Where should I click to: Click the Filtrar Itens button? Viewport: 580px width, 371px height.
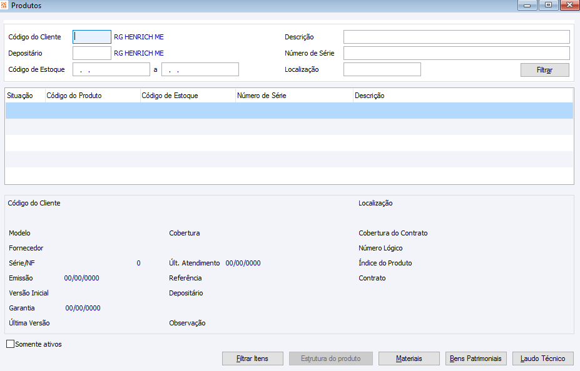253,359
